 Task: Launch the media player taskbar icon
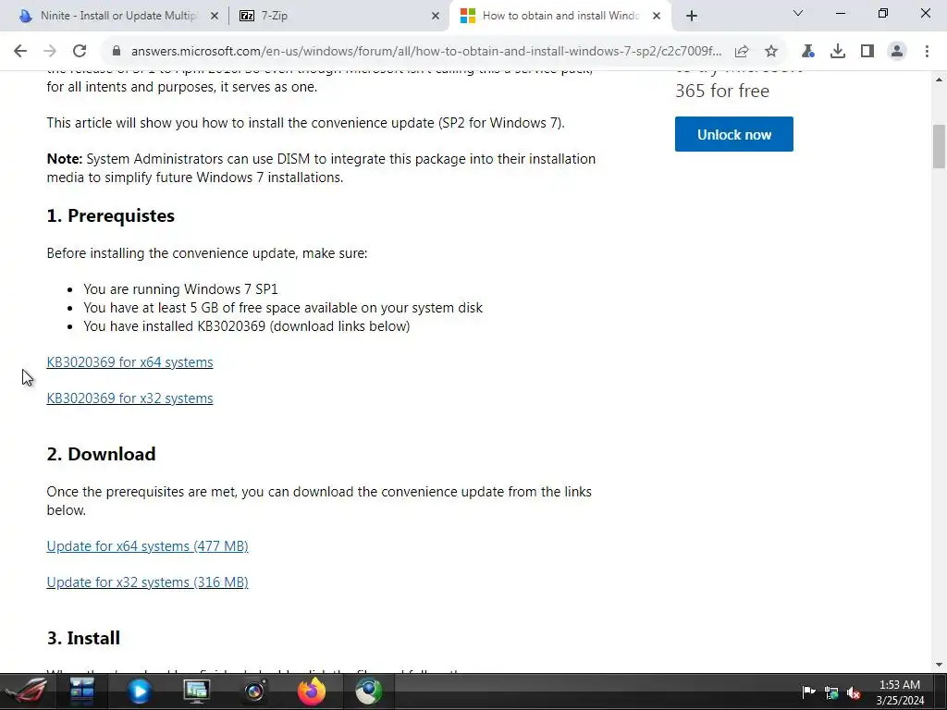point(139,692)
